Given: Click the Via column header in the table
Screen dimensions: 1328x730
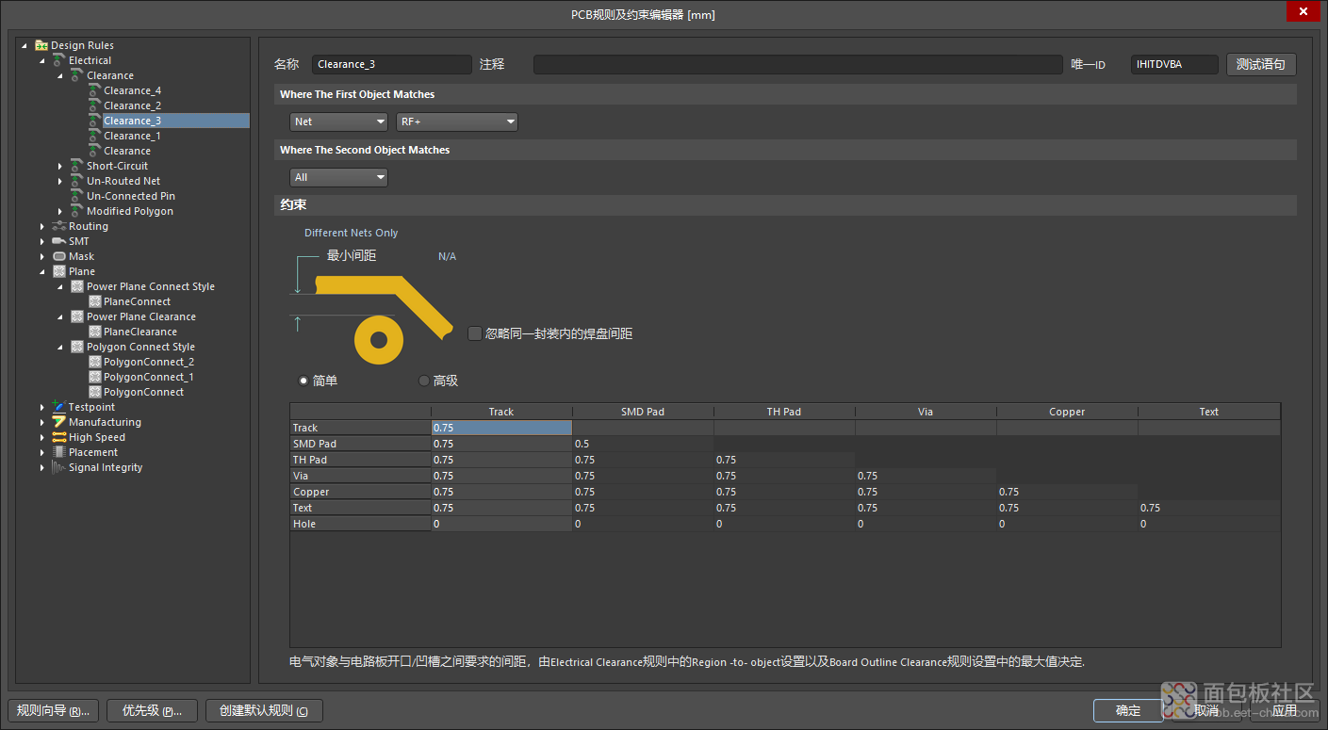Looking at the screenshot, I should 926,412.
